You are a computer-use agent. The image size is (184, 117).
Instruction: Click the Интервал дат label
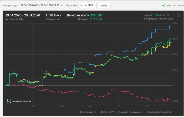tap(11, 5)
